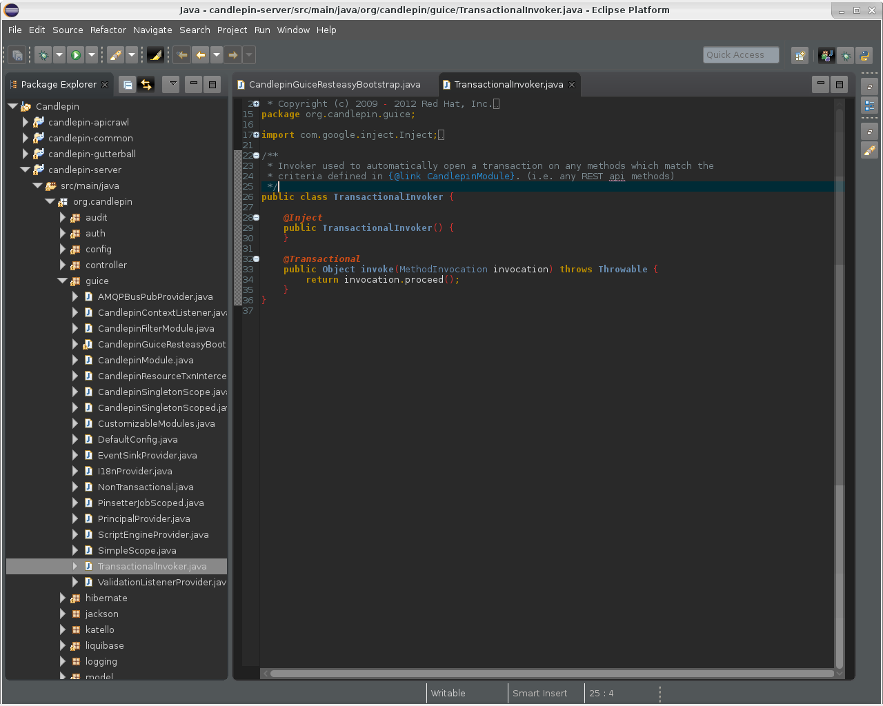
Task: Fold the Javadoc comment at line 22
Action: 256,156
